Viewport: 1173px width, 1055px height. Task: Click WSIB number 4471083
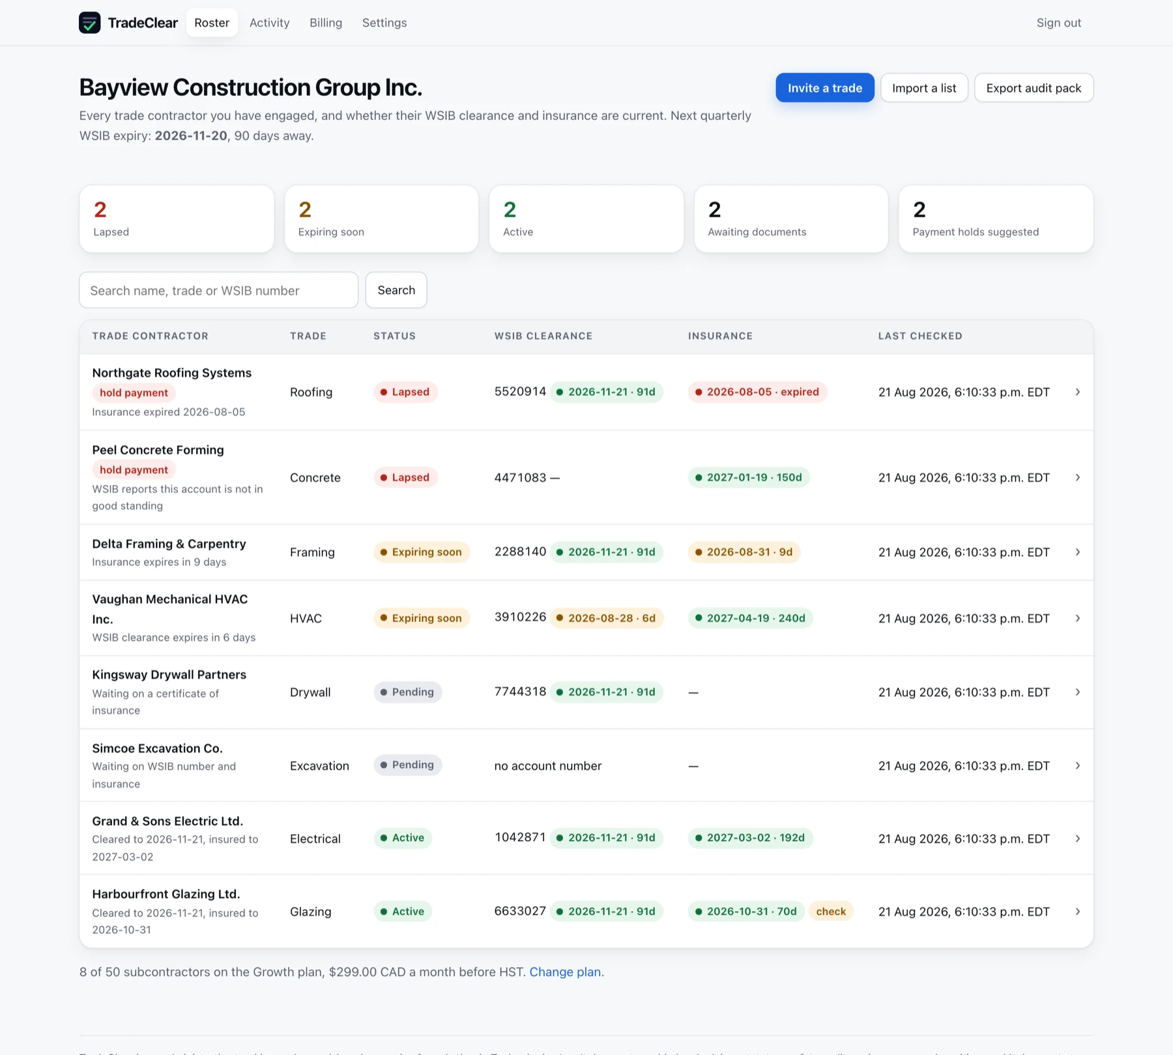520,477
